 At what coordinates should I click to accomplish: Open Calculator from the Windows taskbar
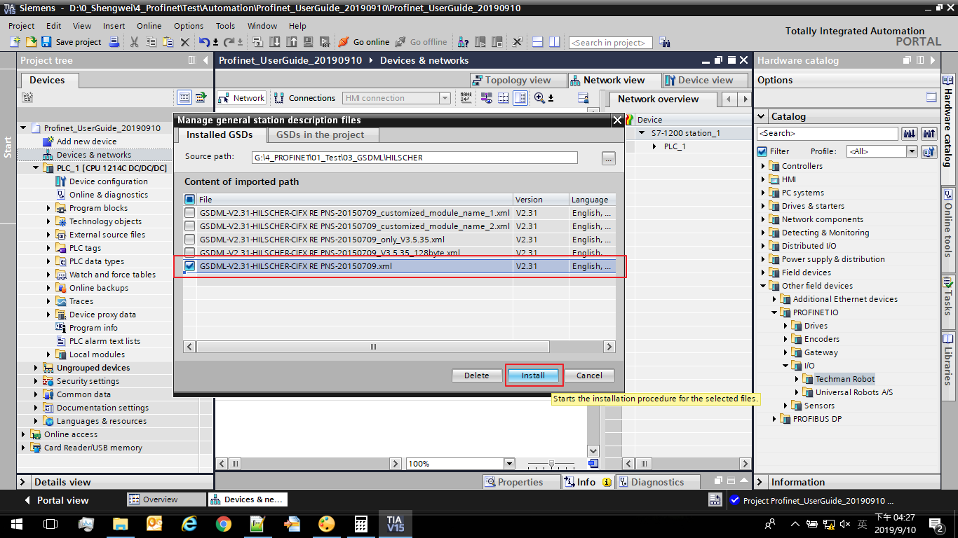pyautogui.click(x=360, y=523)
